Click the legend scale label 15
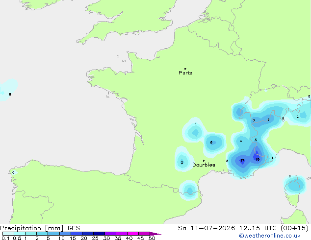The width and height of the screenshot is (311, 240). tap(73, 238)
